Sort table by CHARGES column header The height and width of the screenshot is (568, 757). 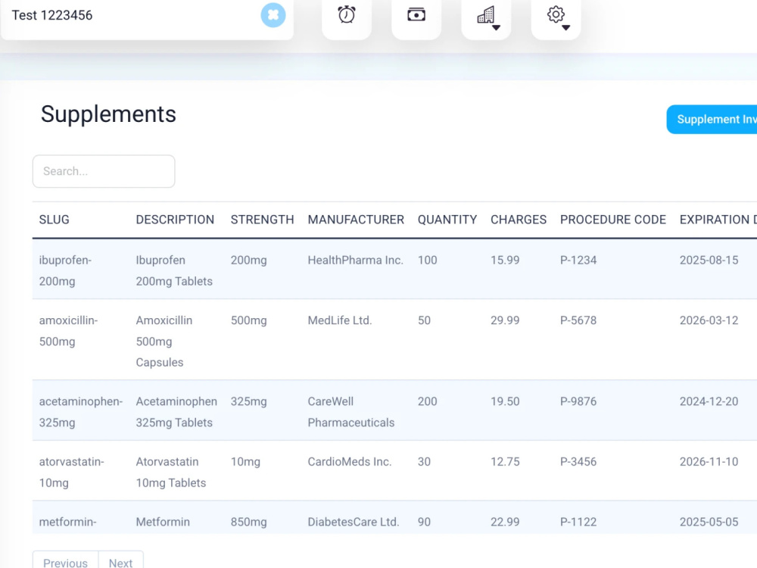tap(519, 220)
